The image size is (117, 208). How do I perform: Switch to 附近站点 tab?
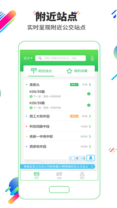point(41,71)
